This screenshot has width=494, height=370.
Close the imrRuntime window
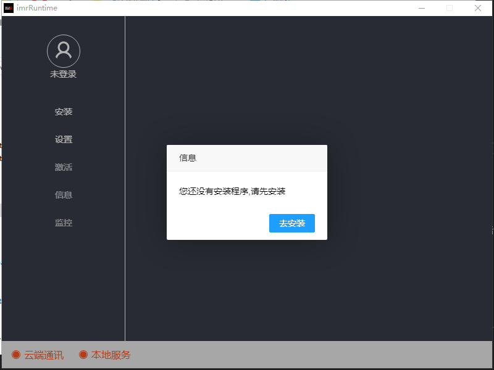tap(477, 8)
